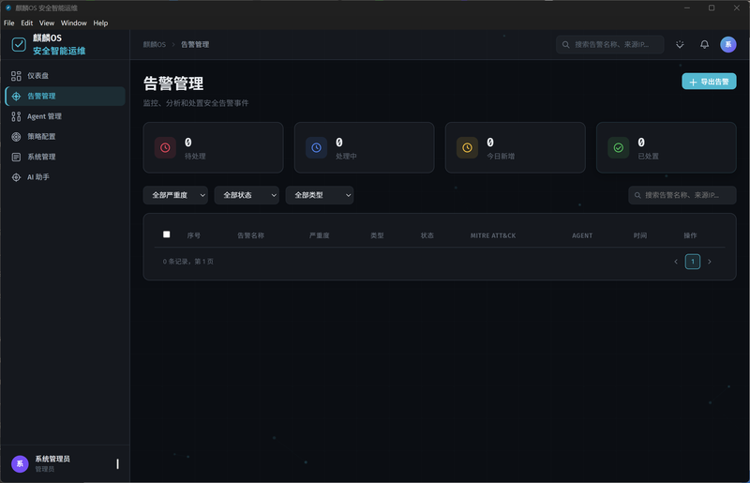The image size is (750, 483).
Task: Click the green 已处置 check icon
Action: 619,147
